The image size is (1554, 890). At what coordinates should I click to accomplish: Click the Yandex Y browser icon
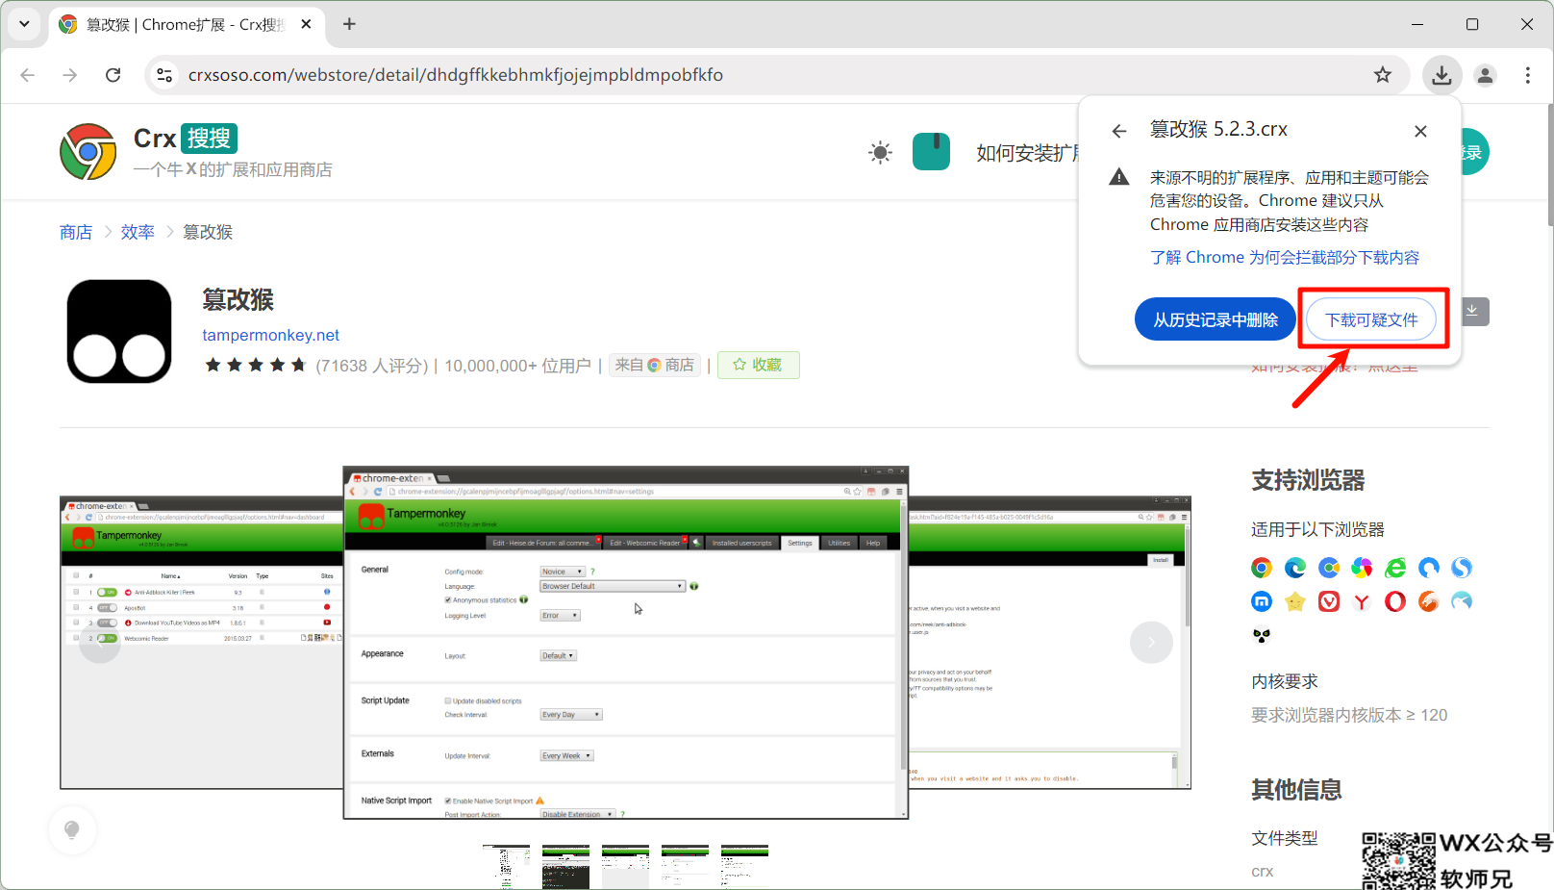click(1362, 601)
